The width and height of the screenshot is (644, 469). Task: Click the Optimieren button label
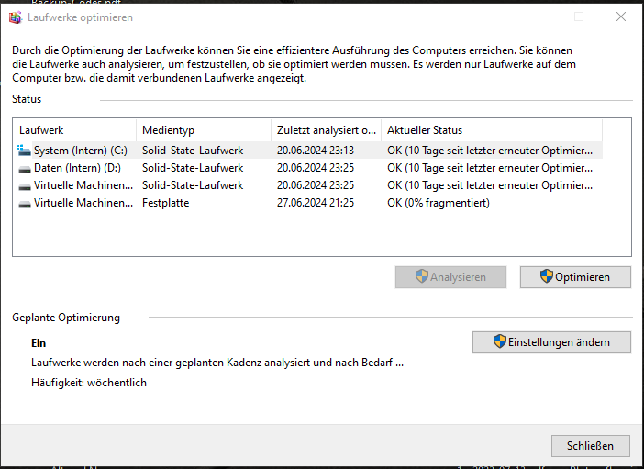583,277
